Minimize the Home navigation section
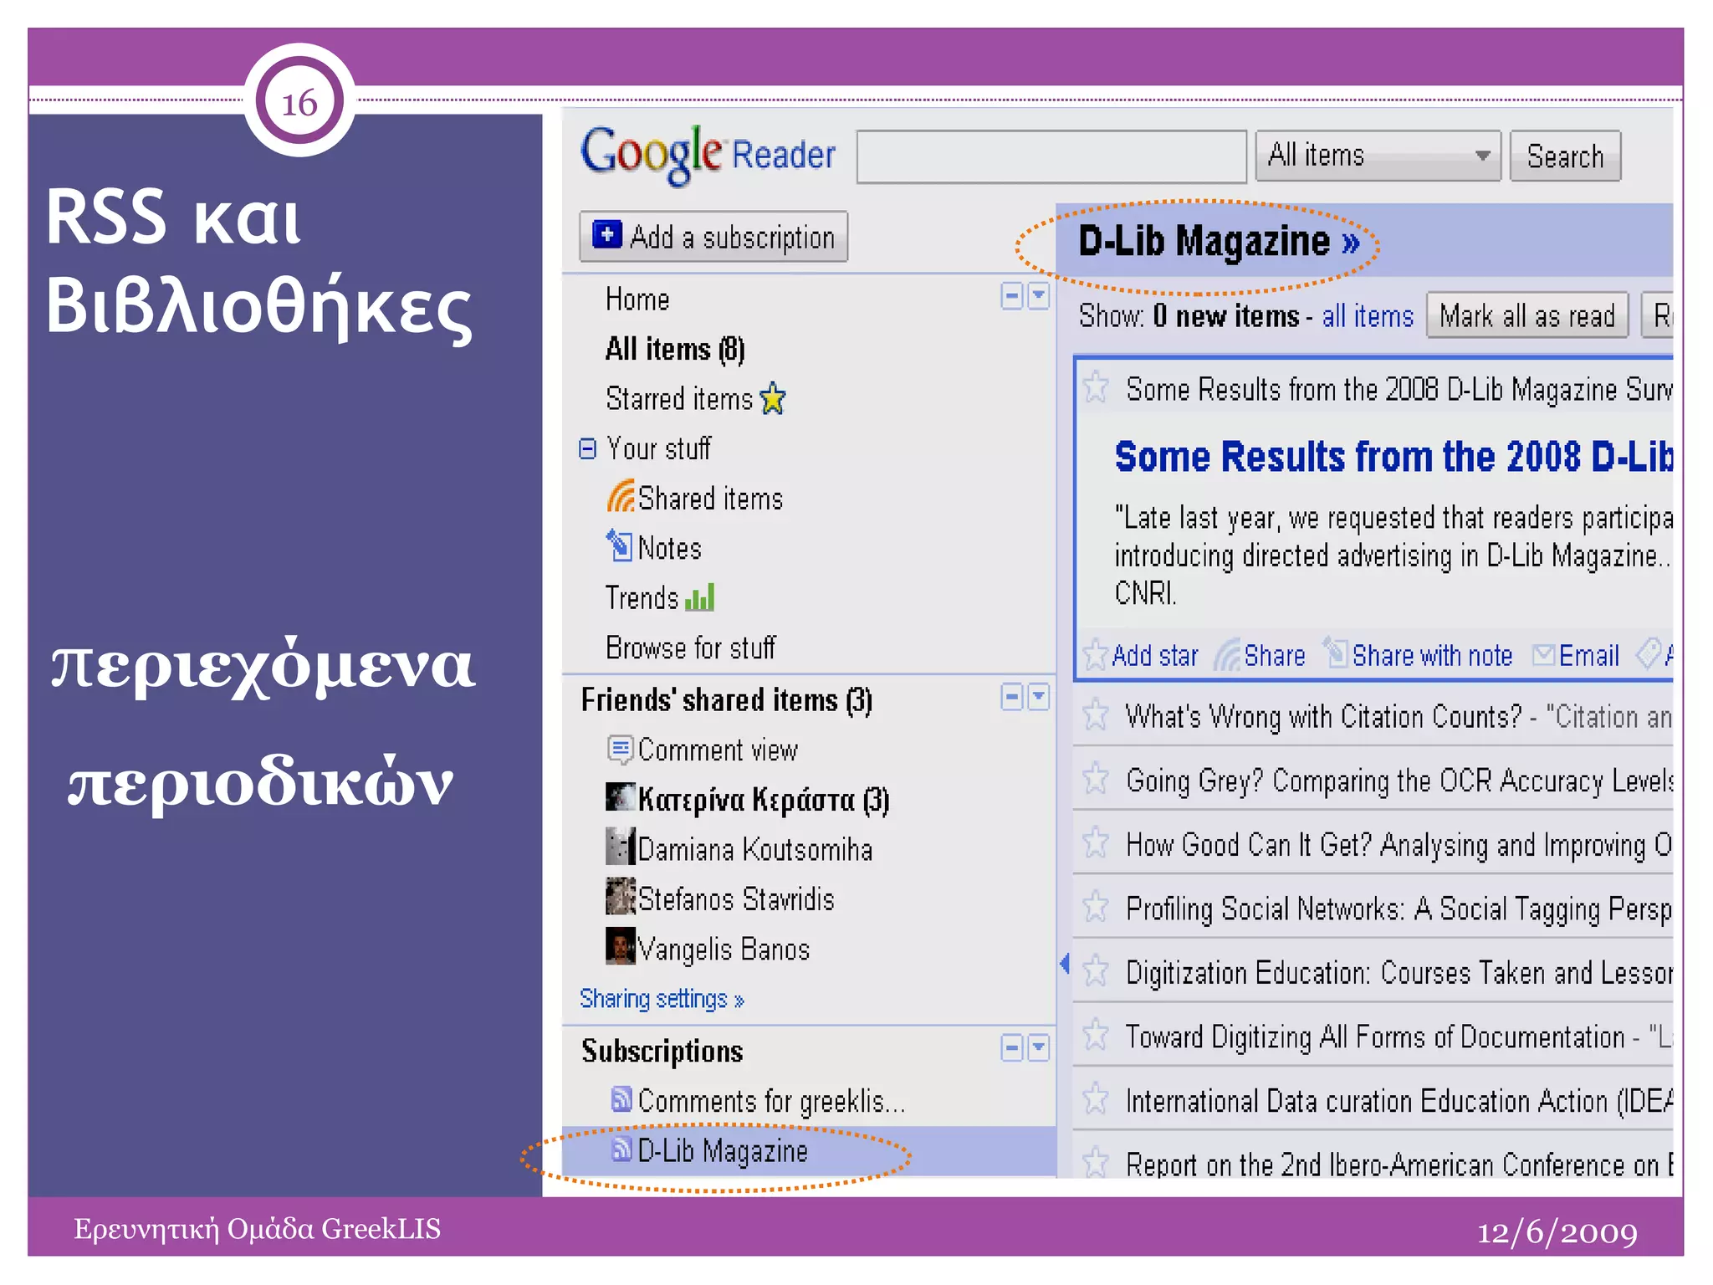The height and width of the screenshot is (1285, 1713). (x=1012, y=296)
